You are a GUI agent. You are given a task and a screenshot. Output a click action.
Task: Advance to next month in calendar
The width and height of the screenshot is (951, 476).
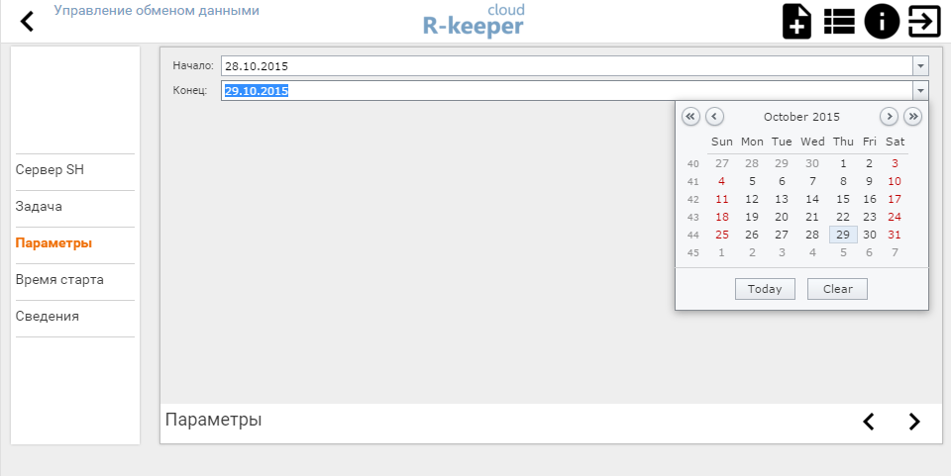[x=890, y=117]
